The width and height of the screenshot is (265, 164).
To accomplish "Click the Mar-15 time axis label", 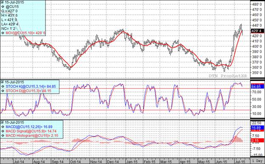I will 166,161.
